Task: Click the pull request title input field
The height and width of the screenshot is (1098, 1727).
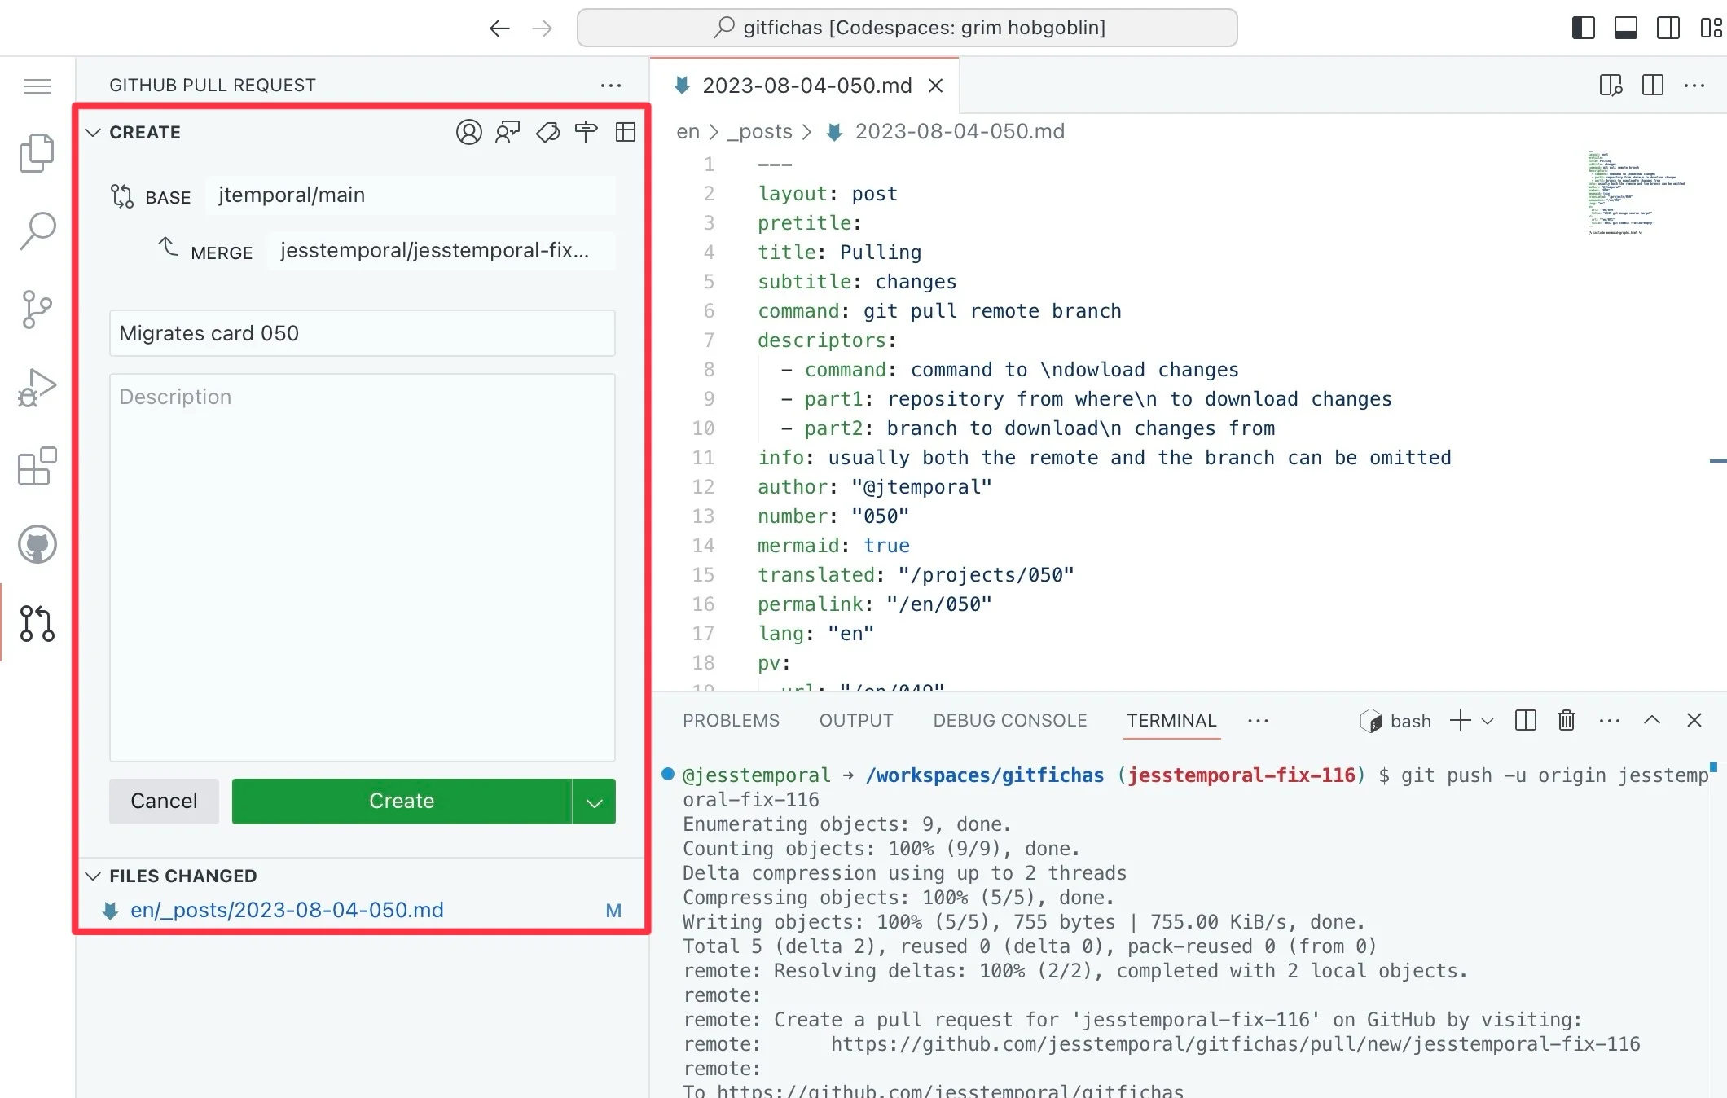Action: 362,333
